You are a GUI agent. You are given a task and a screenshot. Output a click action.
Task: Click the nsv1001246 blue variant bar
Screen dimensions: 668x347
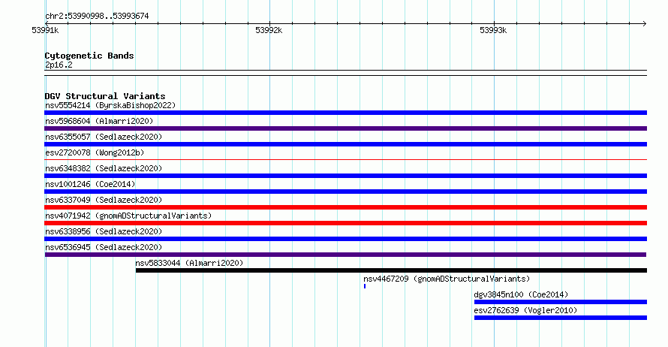click(x=345, y=192)
